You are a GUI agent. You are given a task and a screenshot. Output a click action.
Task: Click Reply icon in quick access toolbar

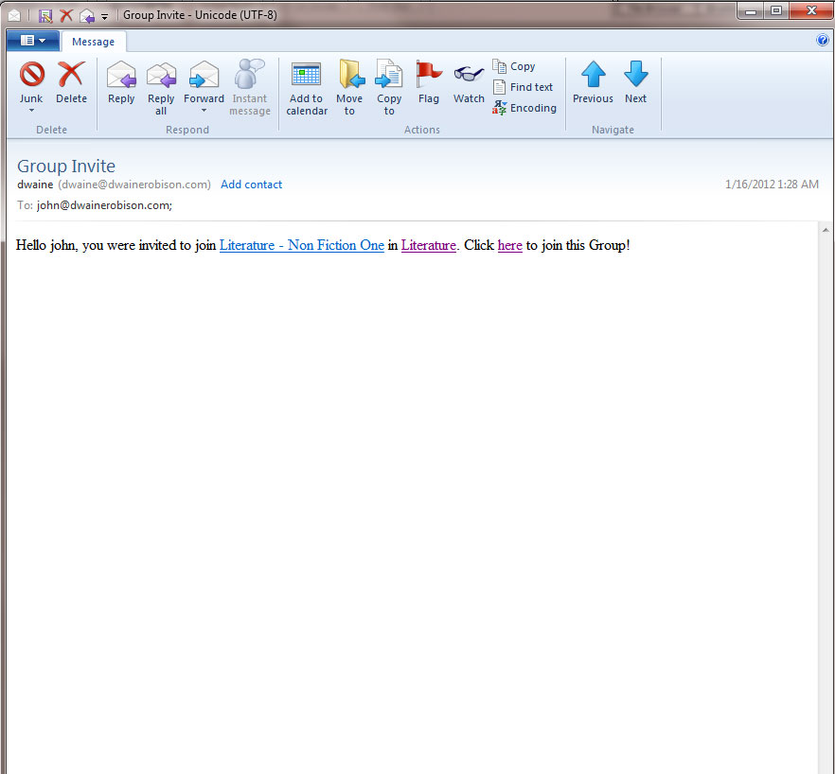[87, 16]
